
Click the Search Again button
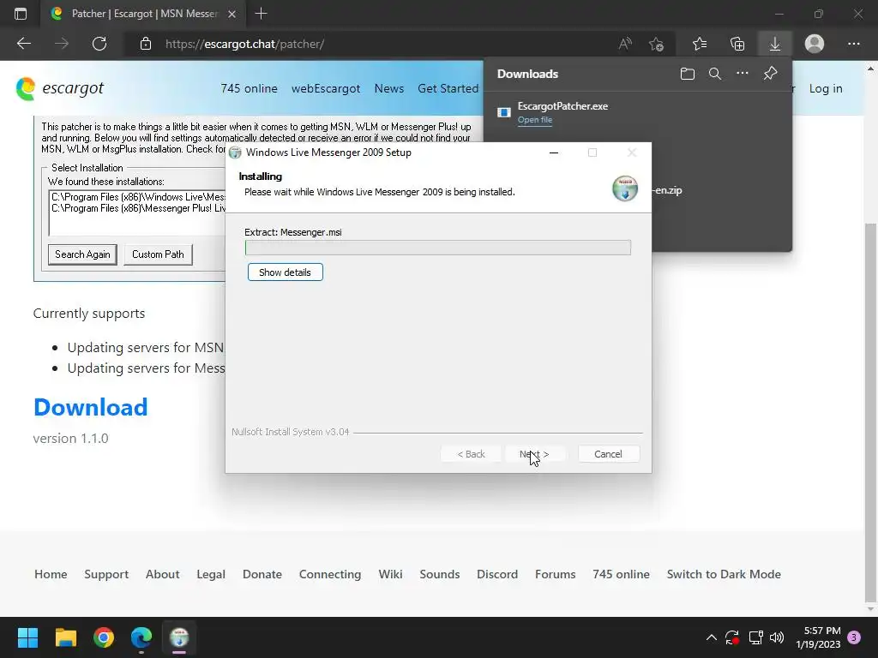(x=82, y=254)
